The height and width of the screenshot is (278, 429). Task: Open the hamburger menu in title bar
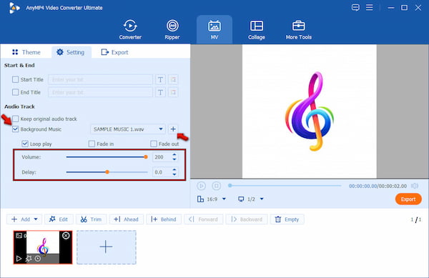pos(370,7)
